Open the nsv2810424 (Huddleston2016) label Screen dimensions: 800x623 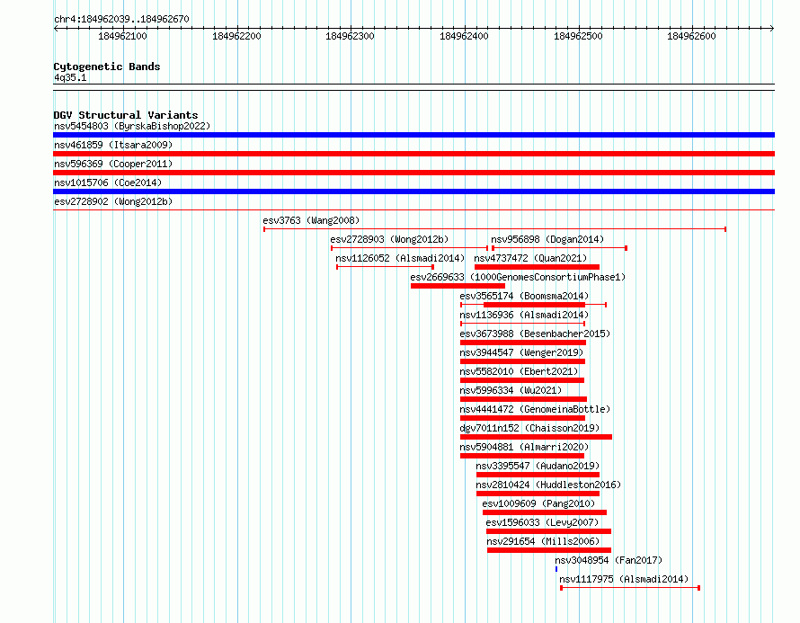point(548,485)
